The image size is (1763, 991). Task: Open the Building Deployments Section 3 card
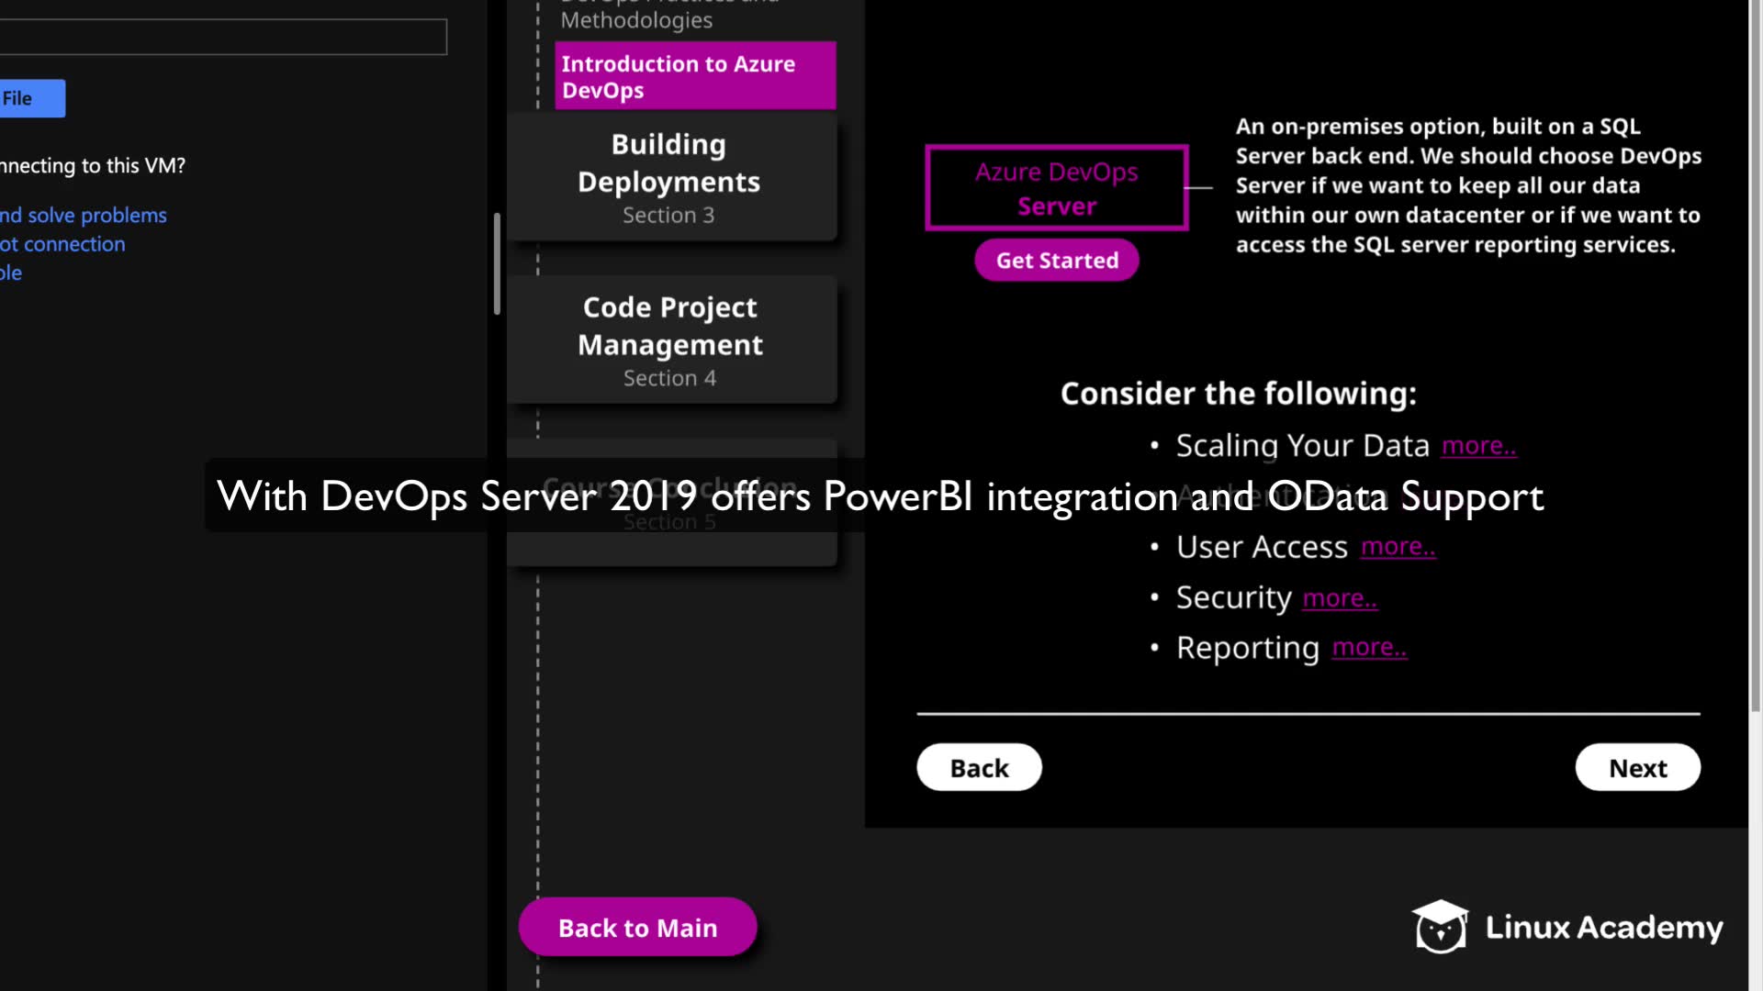click(x=670, y=178)
